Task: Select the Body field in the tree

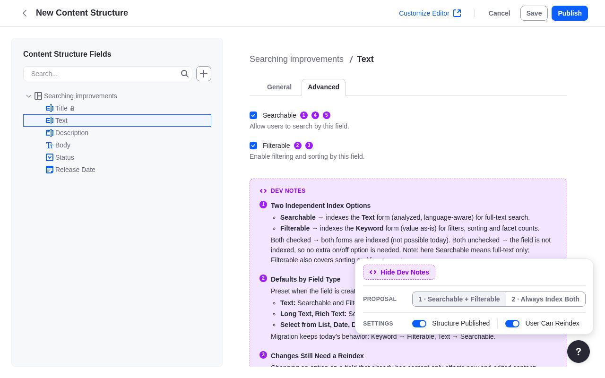Action: point(117,145)
